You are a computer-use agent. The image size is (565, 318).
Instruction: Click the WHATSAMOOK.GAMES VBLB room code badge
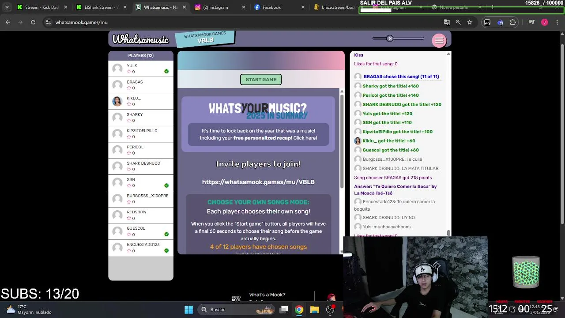coord(205,38)
